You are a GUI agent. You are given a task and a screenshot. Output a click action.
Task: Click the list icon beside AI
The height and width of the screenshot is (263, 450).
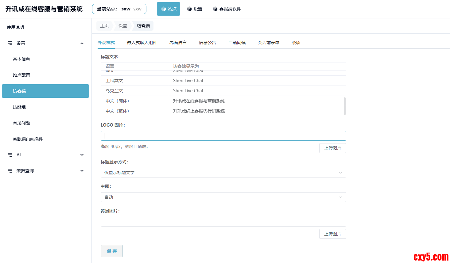pos(10,155)
